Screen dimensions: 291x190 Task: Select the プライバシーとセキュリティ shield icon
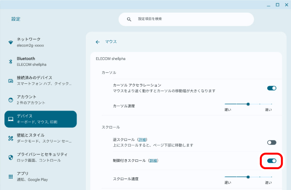[11, 158]
